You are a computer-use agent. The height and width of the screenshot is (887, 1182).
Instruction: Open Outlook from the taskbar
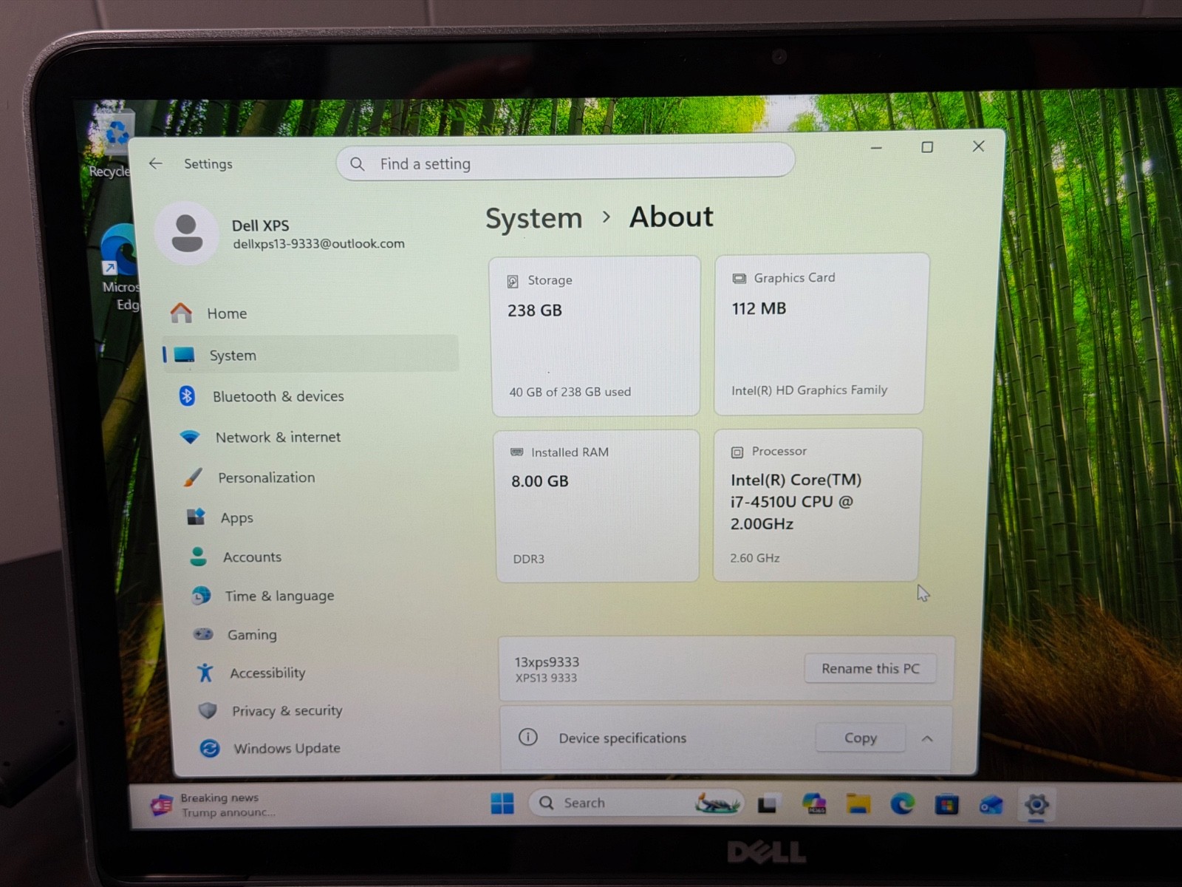point(991,804)
